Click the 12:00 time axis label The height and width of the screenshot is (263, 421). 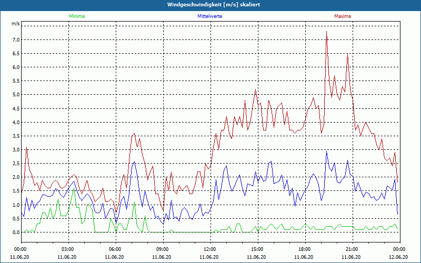coord(210,249)
